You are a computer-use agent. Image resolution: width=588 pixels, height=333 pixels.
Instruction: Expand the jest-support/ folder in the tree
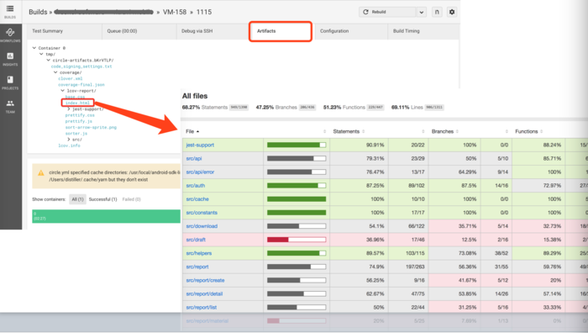(69, 109)
